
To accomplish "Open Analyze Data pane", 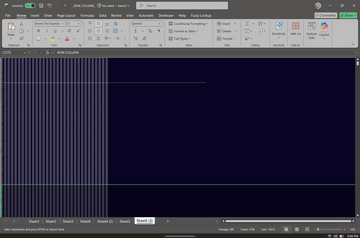I will point(311,31).
